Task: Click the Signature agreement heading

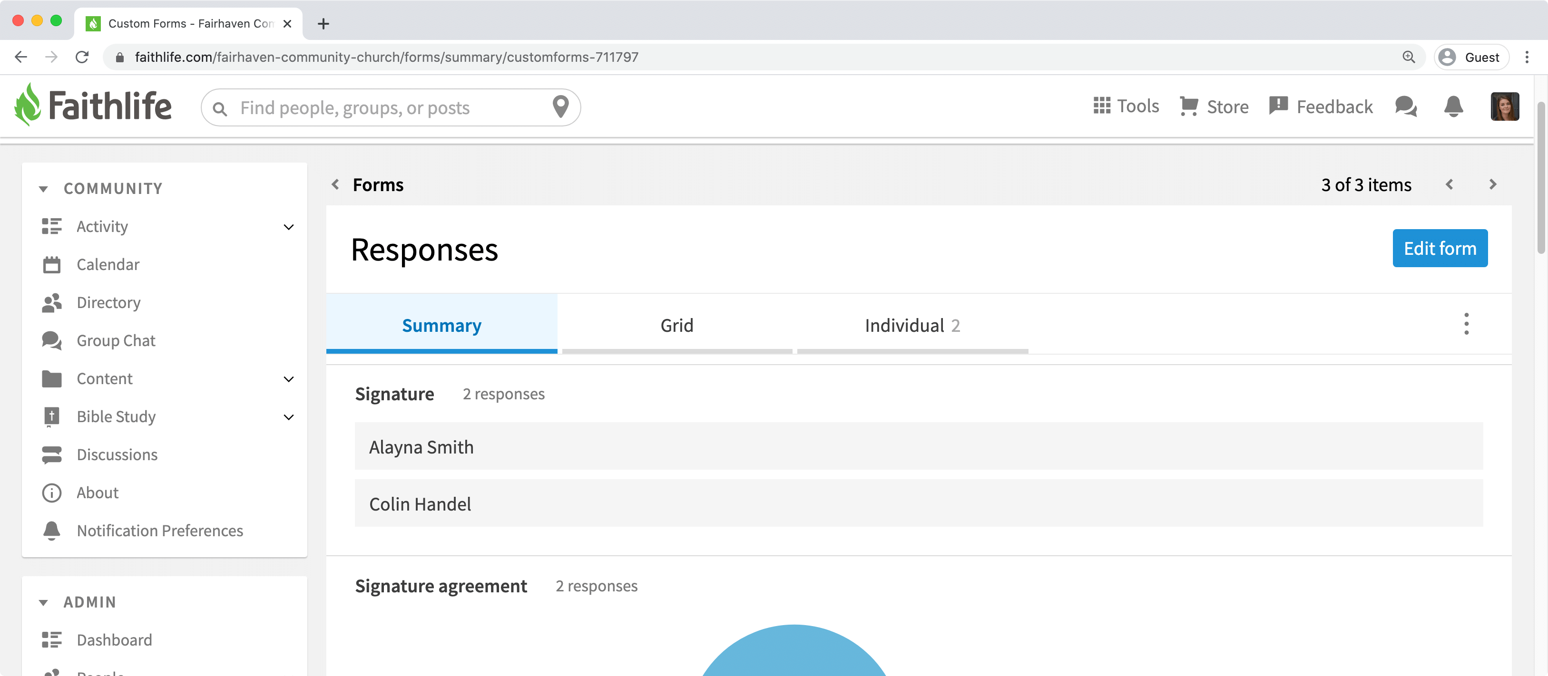Action: (441, 586)
